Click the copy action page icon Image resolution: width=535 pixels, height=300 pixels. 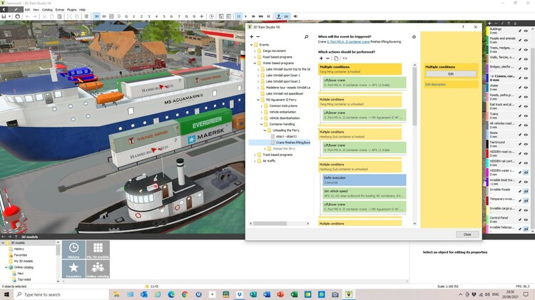[x=337, y=58]
